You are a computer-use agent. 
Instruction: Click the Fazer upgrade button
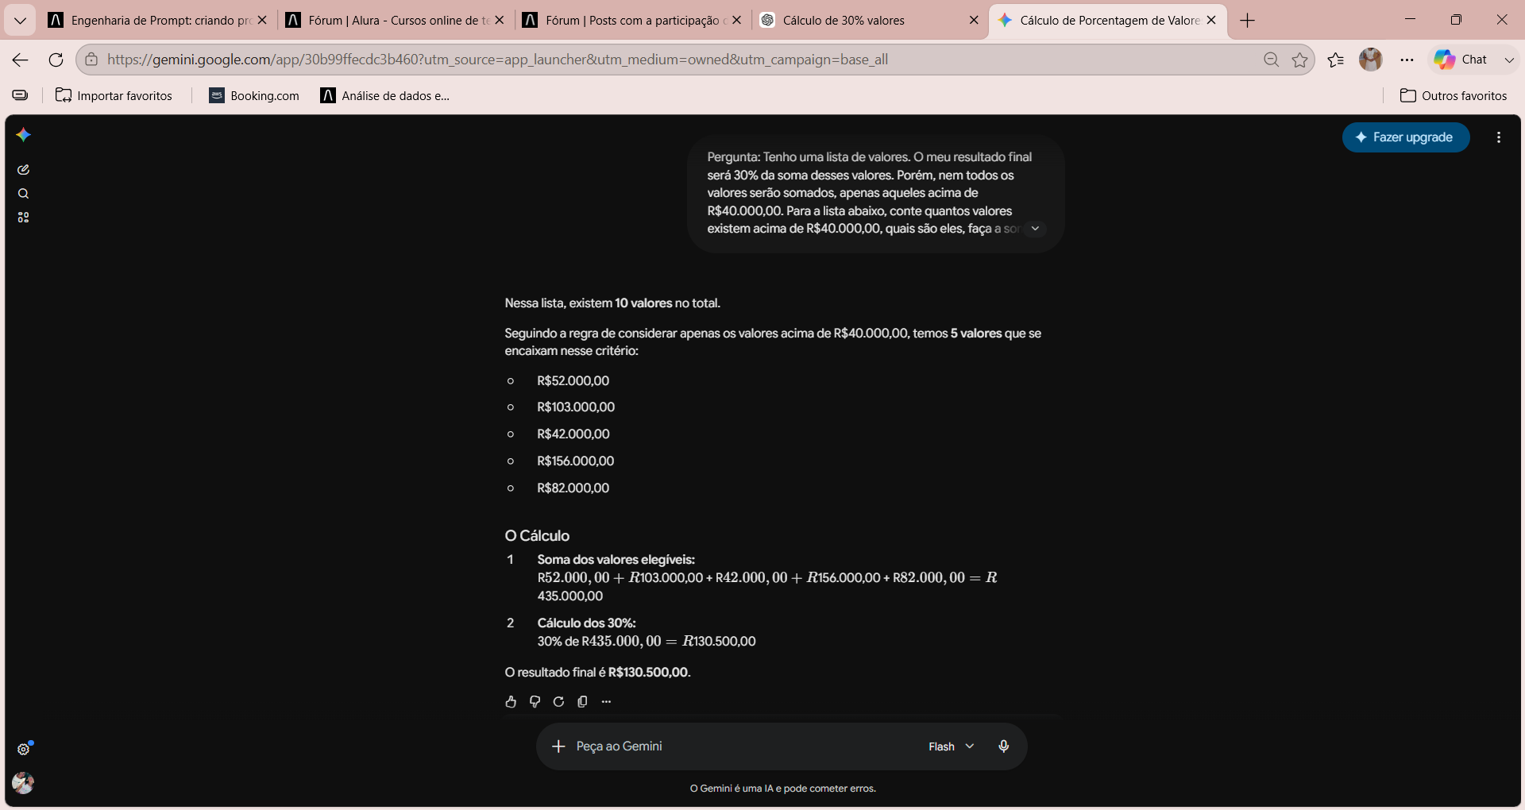1406,137
